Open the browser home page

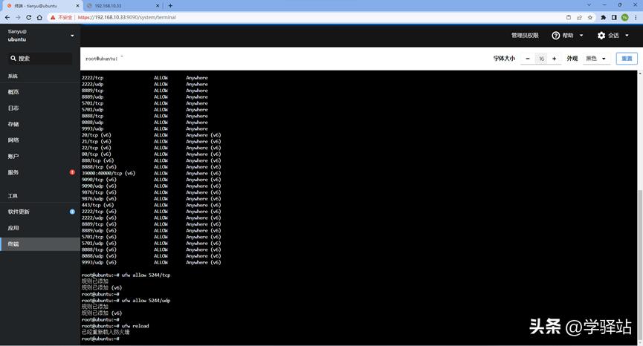(x=39, y=17)
